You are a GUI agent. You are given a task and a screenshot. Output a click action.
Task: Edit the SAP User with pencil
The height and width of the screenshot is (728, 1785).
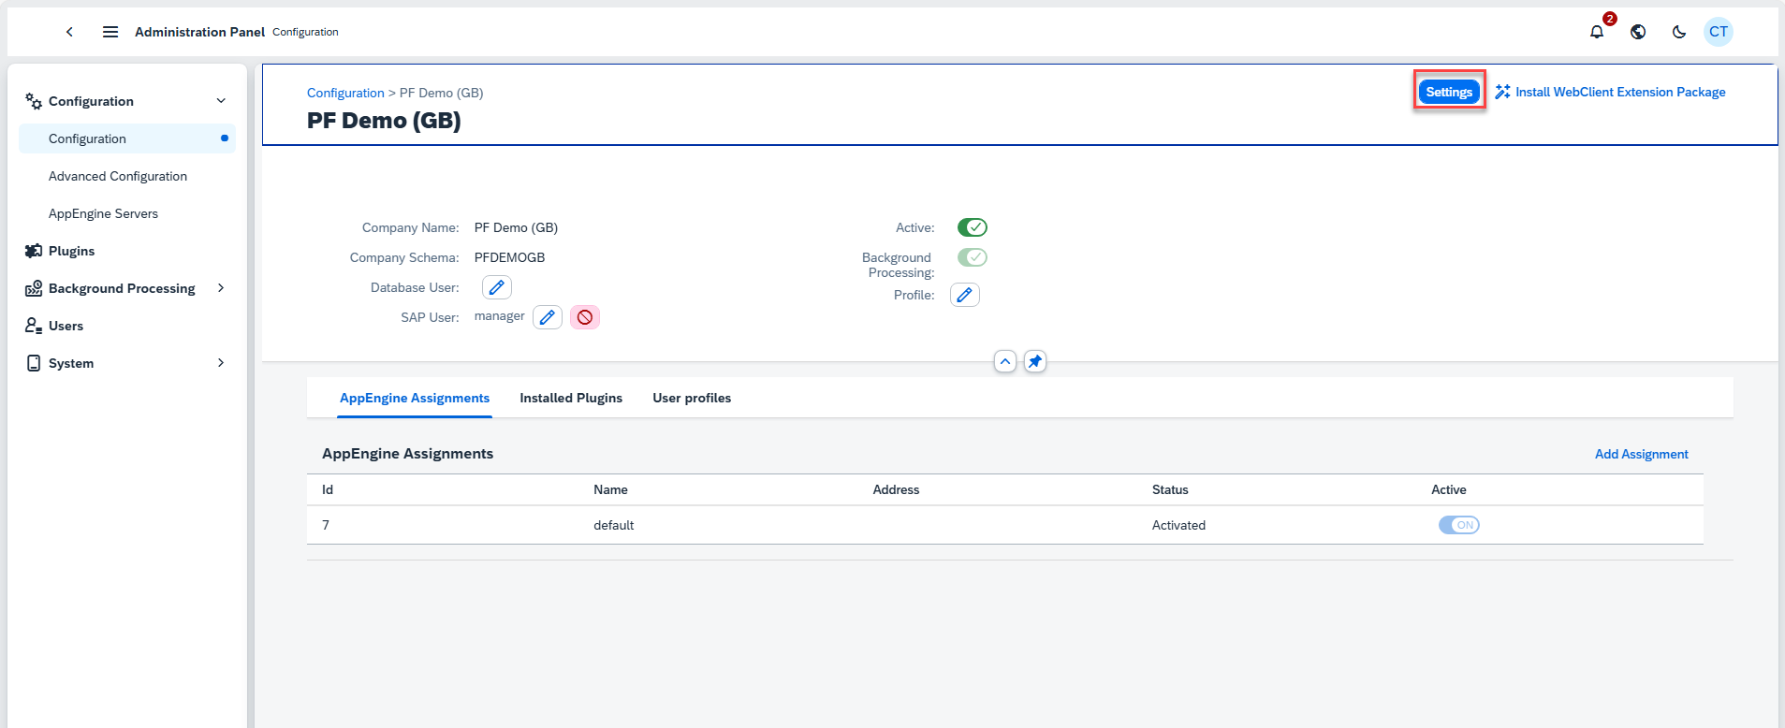click(x=548, y=317)
